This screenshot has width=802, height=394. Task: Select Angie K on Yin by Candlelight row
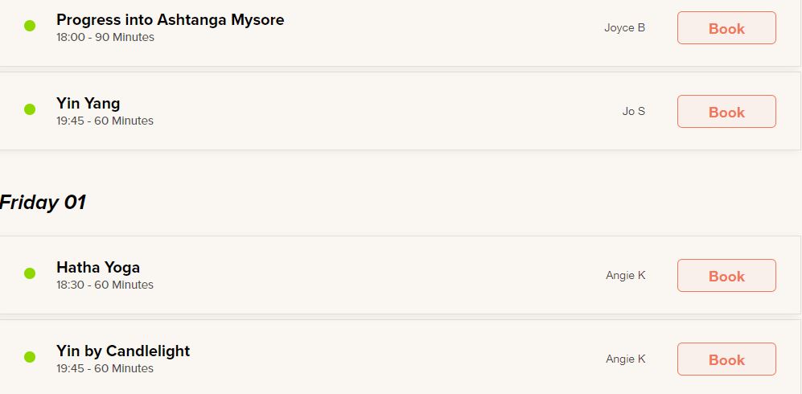tap(625, 359)
